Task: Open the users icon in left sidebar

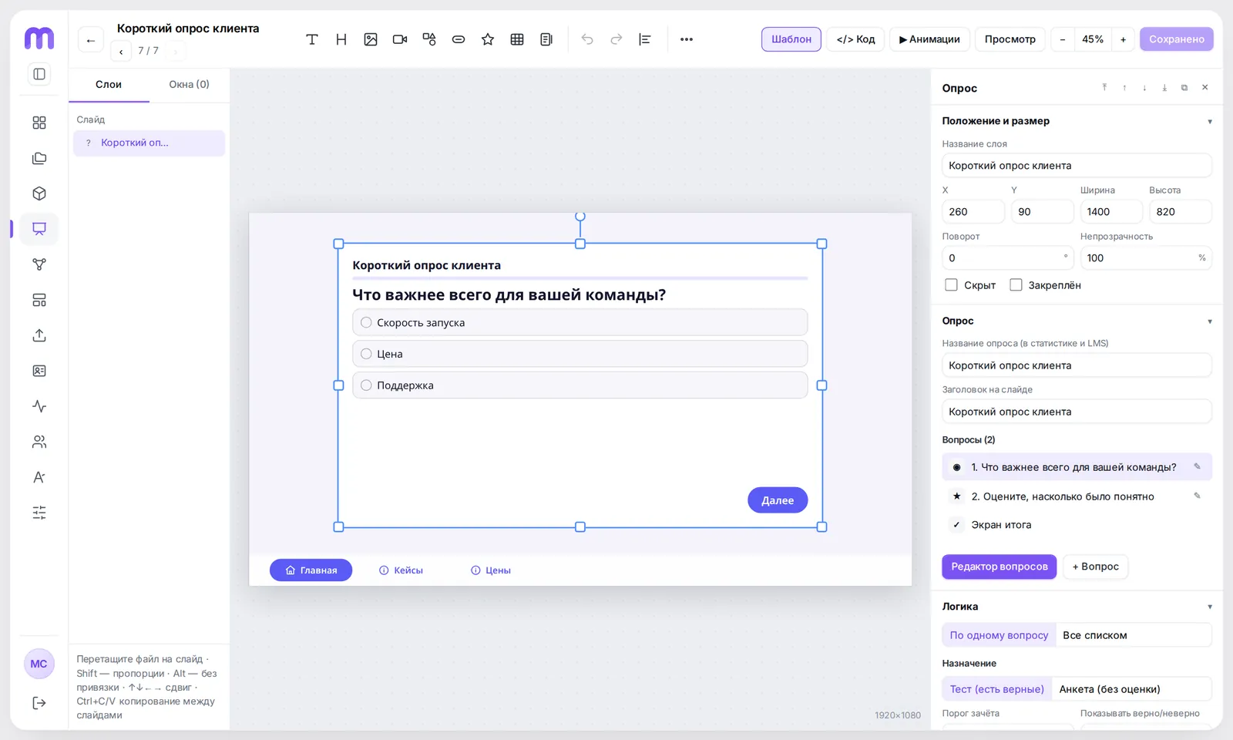Action: (x=39, y=442)
